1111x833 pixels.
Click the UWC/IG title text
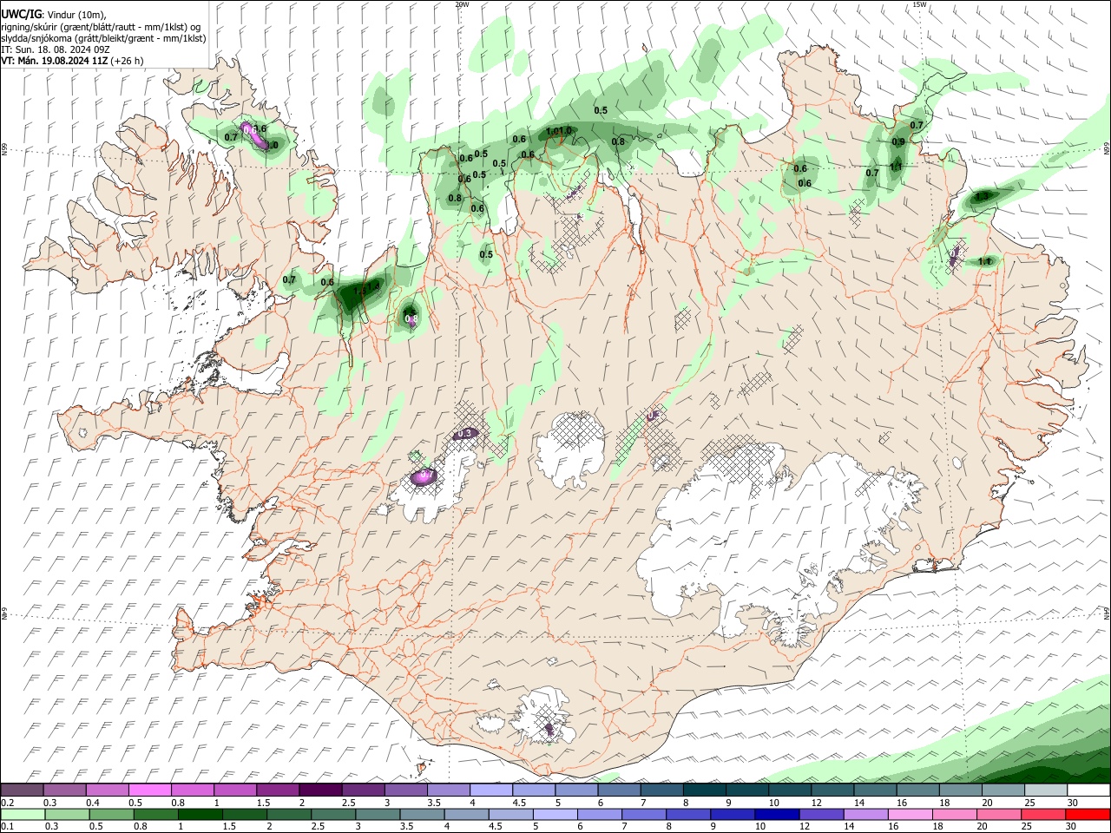pos(20,14)
